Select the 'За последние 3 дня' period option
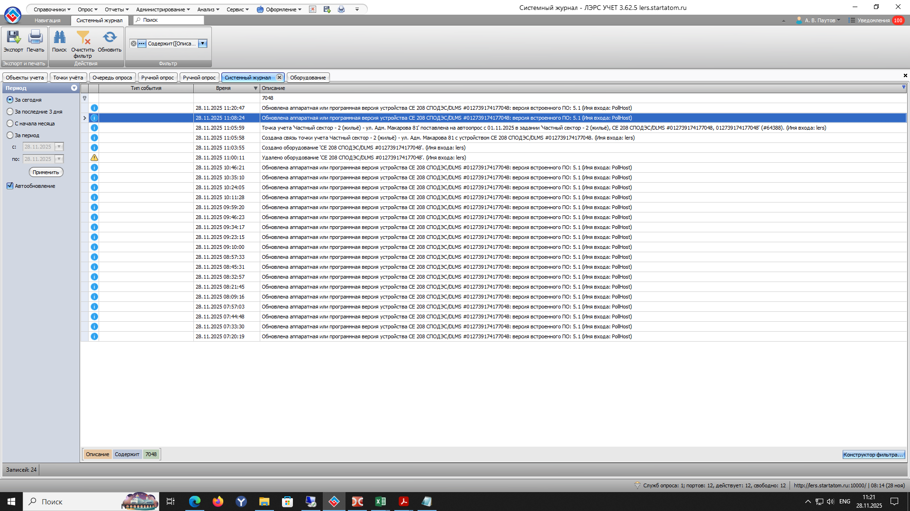Viewport: 910px width, 511px height. (10, 112)
